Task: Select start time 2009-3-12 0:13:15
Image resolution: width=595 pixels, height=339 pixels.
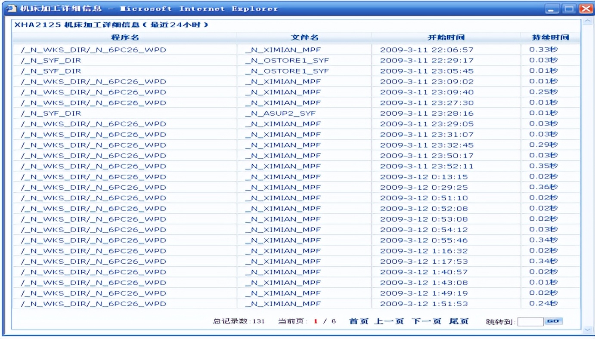Action: (424, 177)
